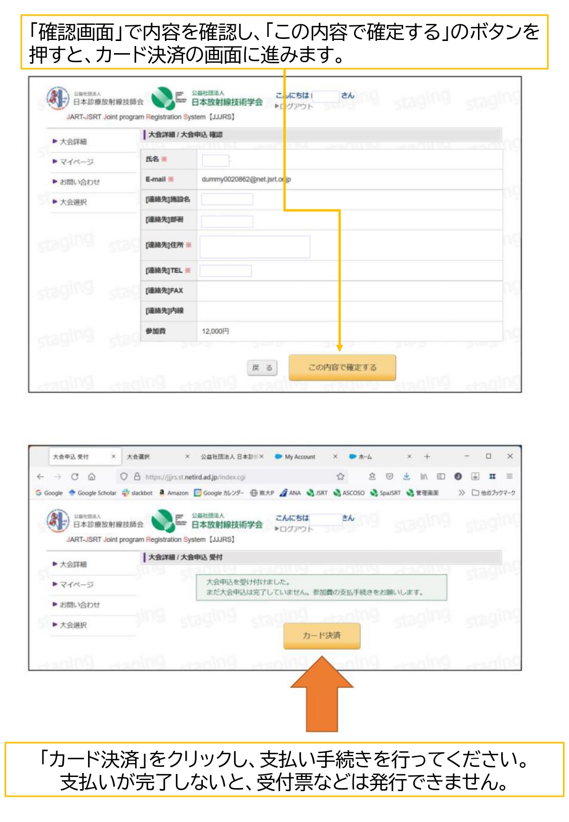Expand 大会詳細 in lower page sidebar
The image size is (569, 822).
73,564
